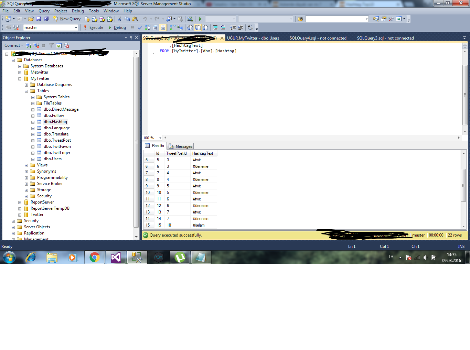Toggle Results to Grid mode

(x=198, y=28)
